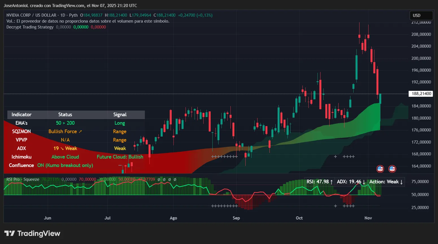
Task: Click the down arrow next to ADX: 19.46
Action: coord(364,182)
